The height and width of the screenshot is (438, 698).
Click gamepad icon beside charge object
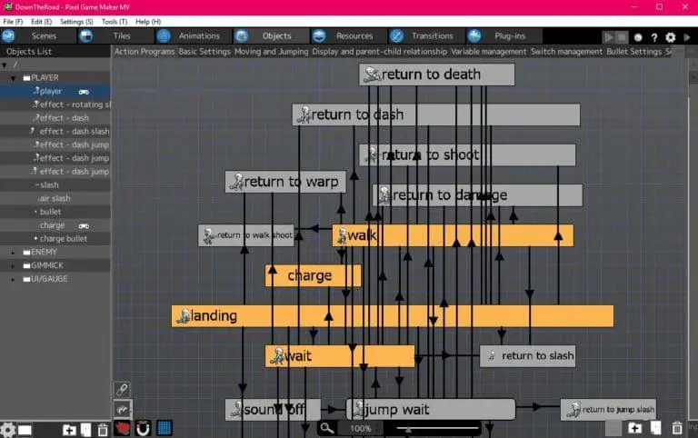click(x=84, y=226)
